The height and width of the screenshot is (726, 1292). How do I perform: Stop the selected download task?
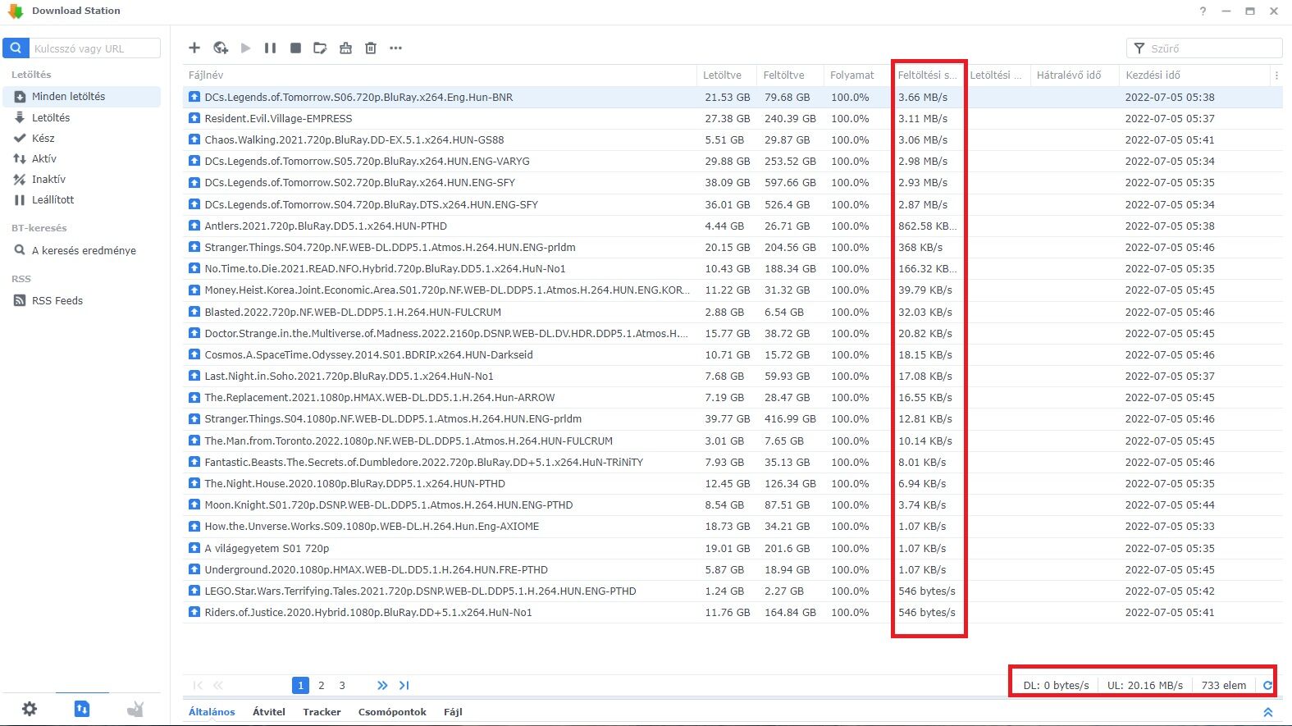coord(295,48)
